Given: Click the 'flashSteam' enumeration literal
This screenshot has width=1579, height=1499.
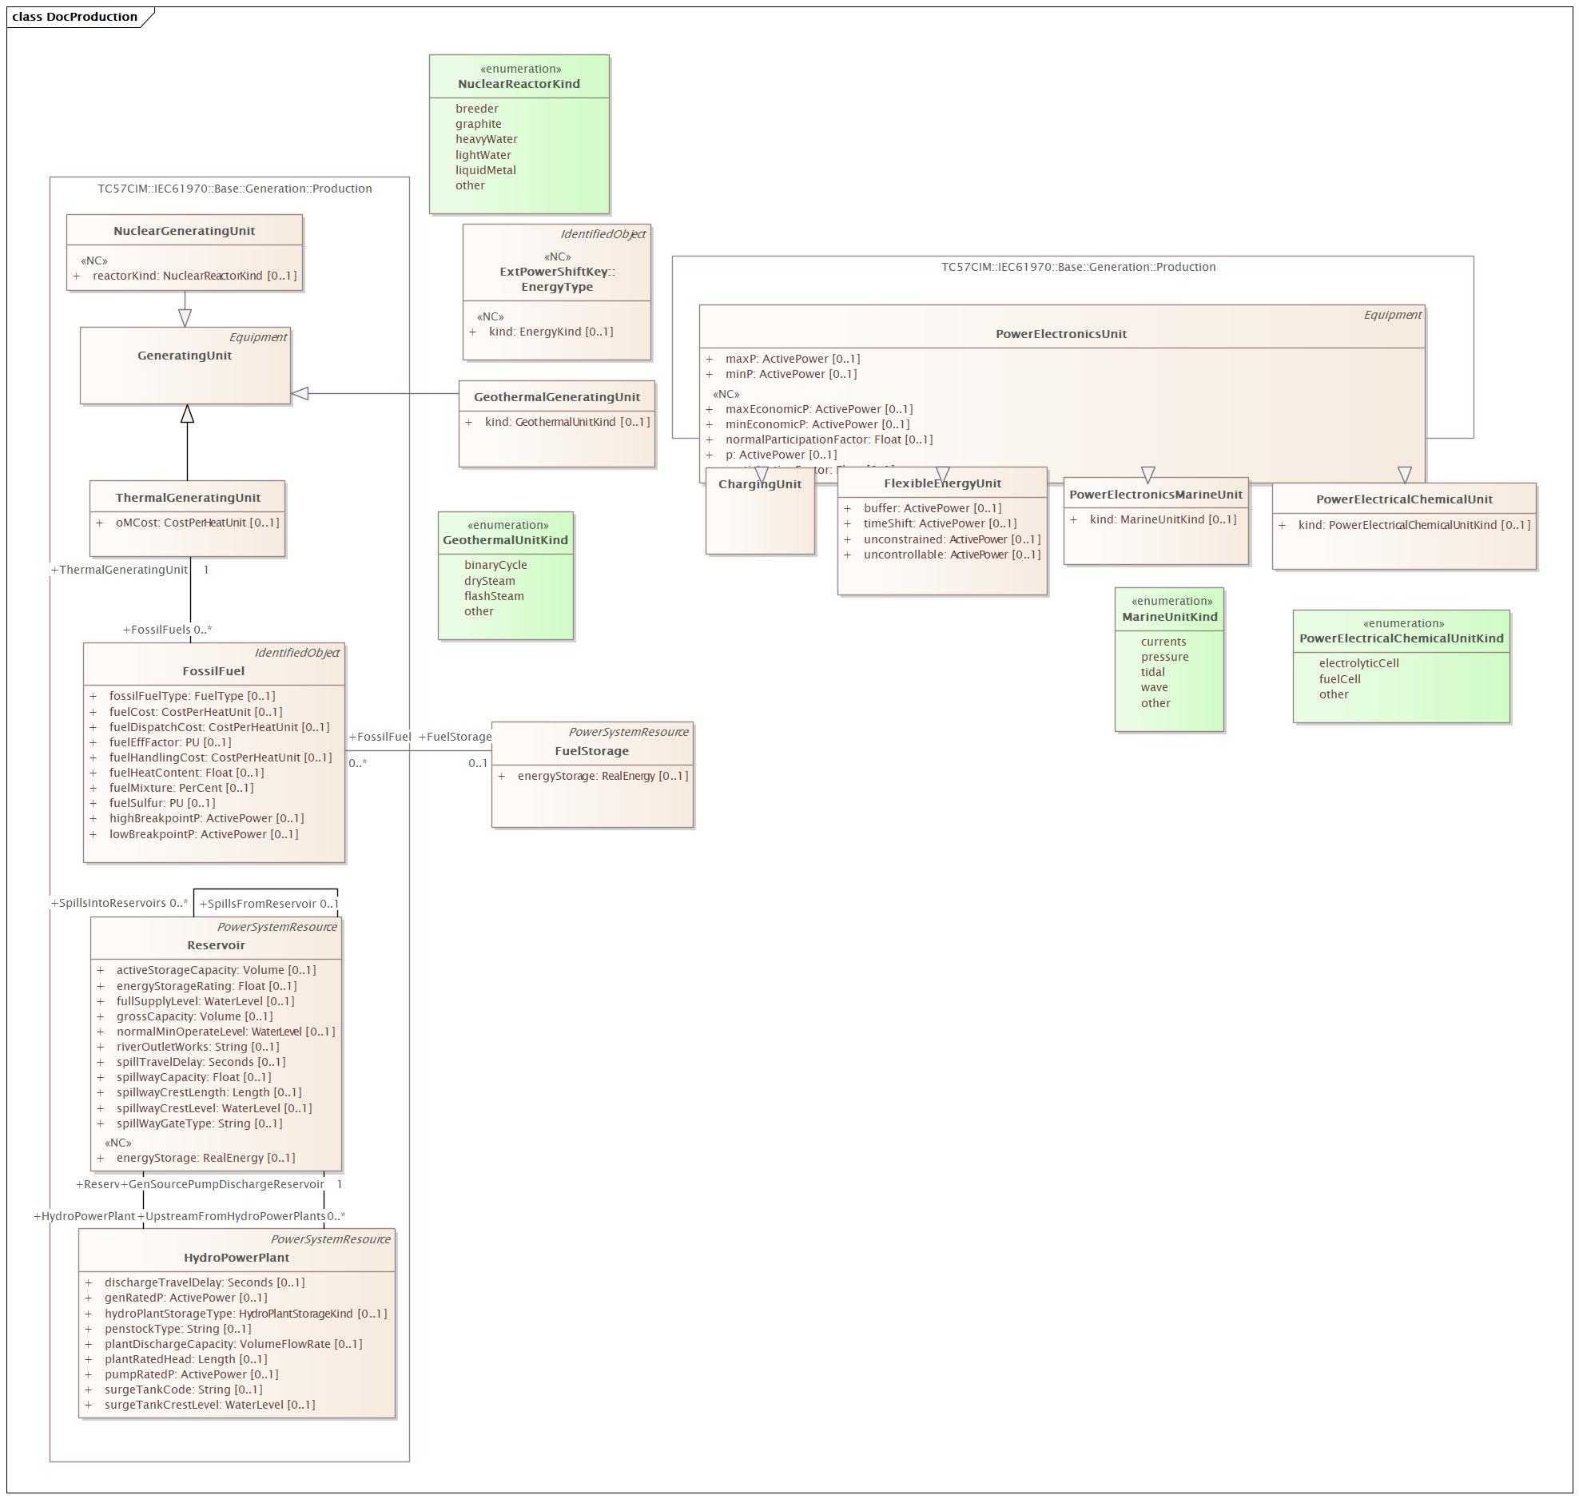Looking at the screenshot, I should pyautogui.click(x=494, y=596).
